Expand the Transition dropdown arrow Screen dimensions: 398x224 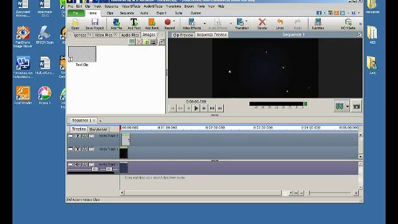pyautogui.click(x=246, y=21)
